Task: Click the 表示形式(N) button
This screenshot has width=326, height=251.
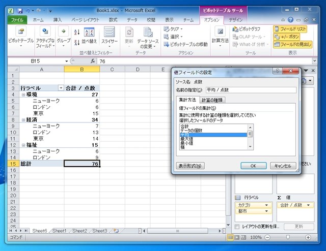Action: click(190, 166)
